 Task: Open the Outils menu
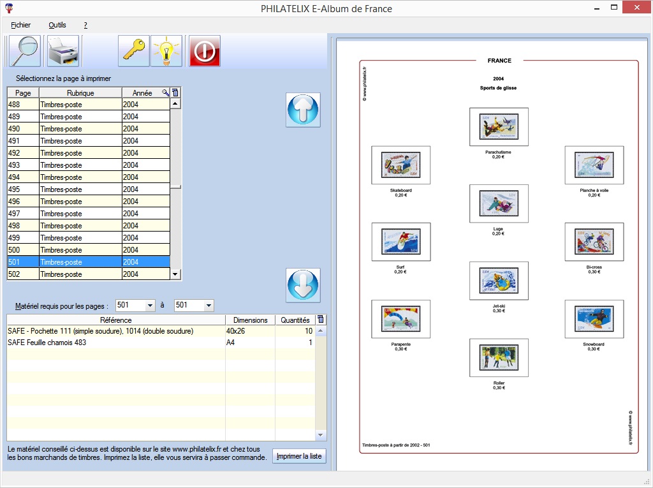pos(57,25)
